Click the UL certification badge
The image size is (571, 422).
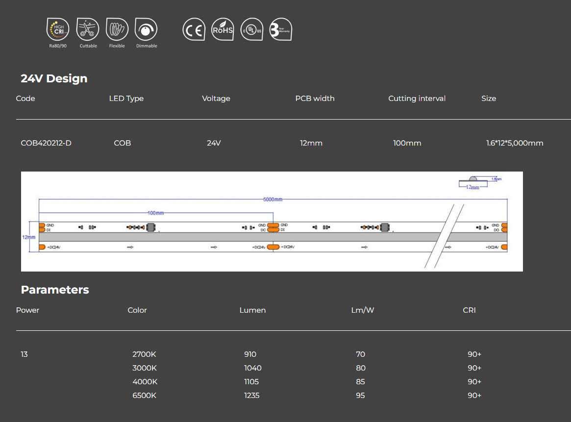point(252,30)
